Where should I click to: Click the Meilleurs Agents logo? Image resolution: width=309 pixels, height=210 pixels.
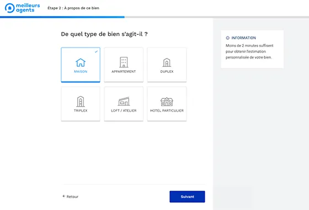tap(22, 8)
